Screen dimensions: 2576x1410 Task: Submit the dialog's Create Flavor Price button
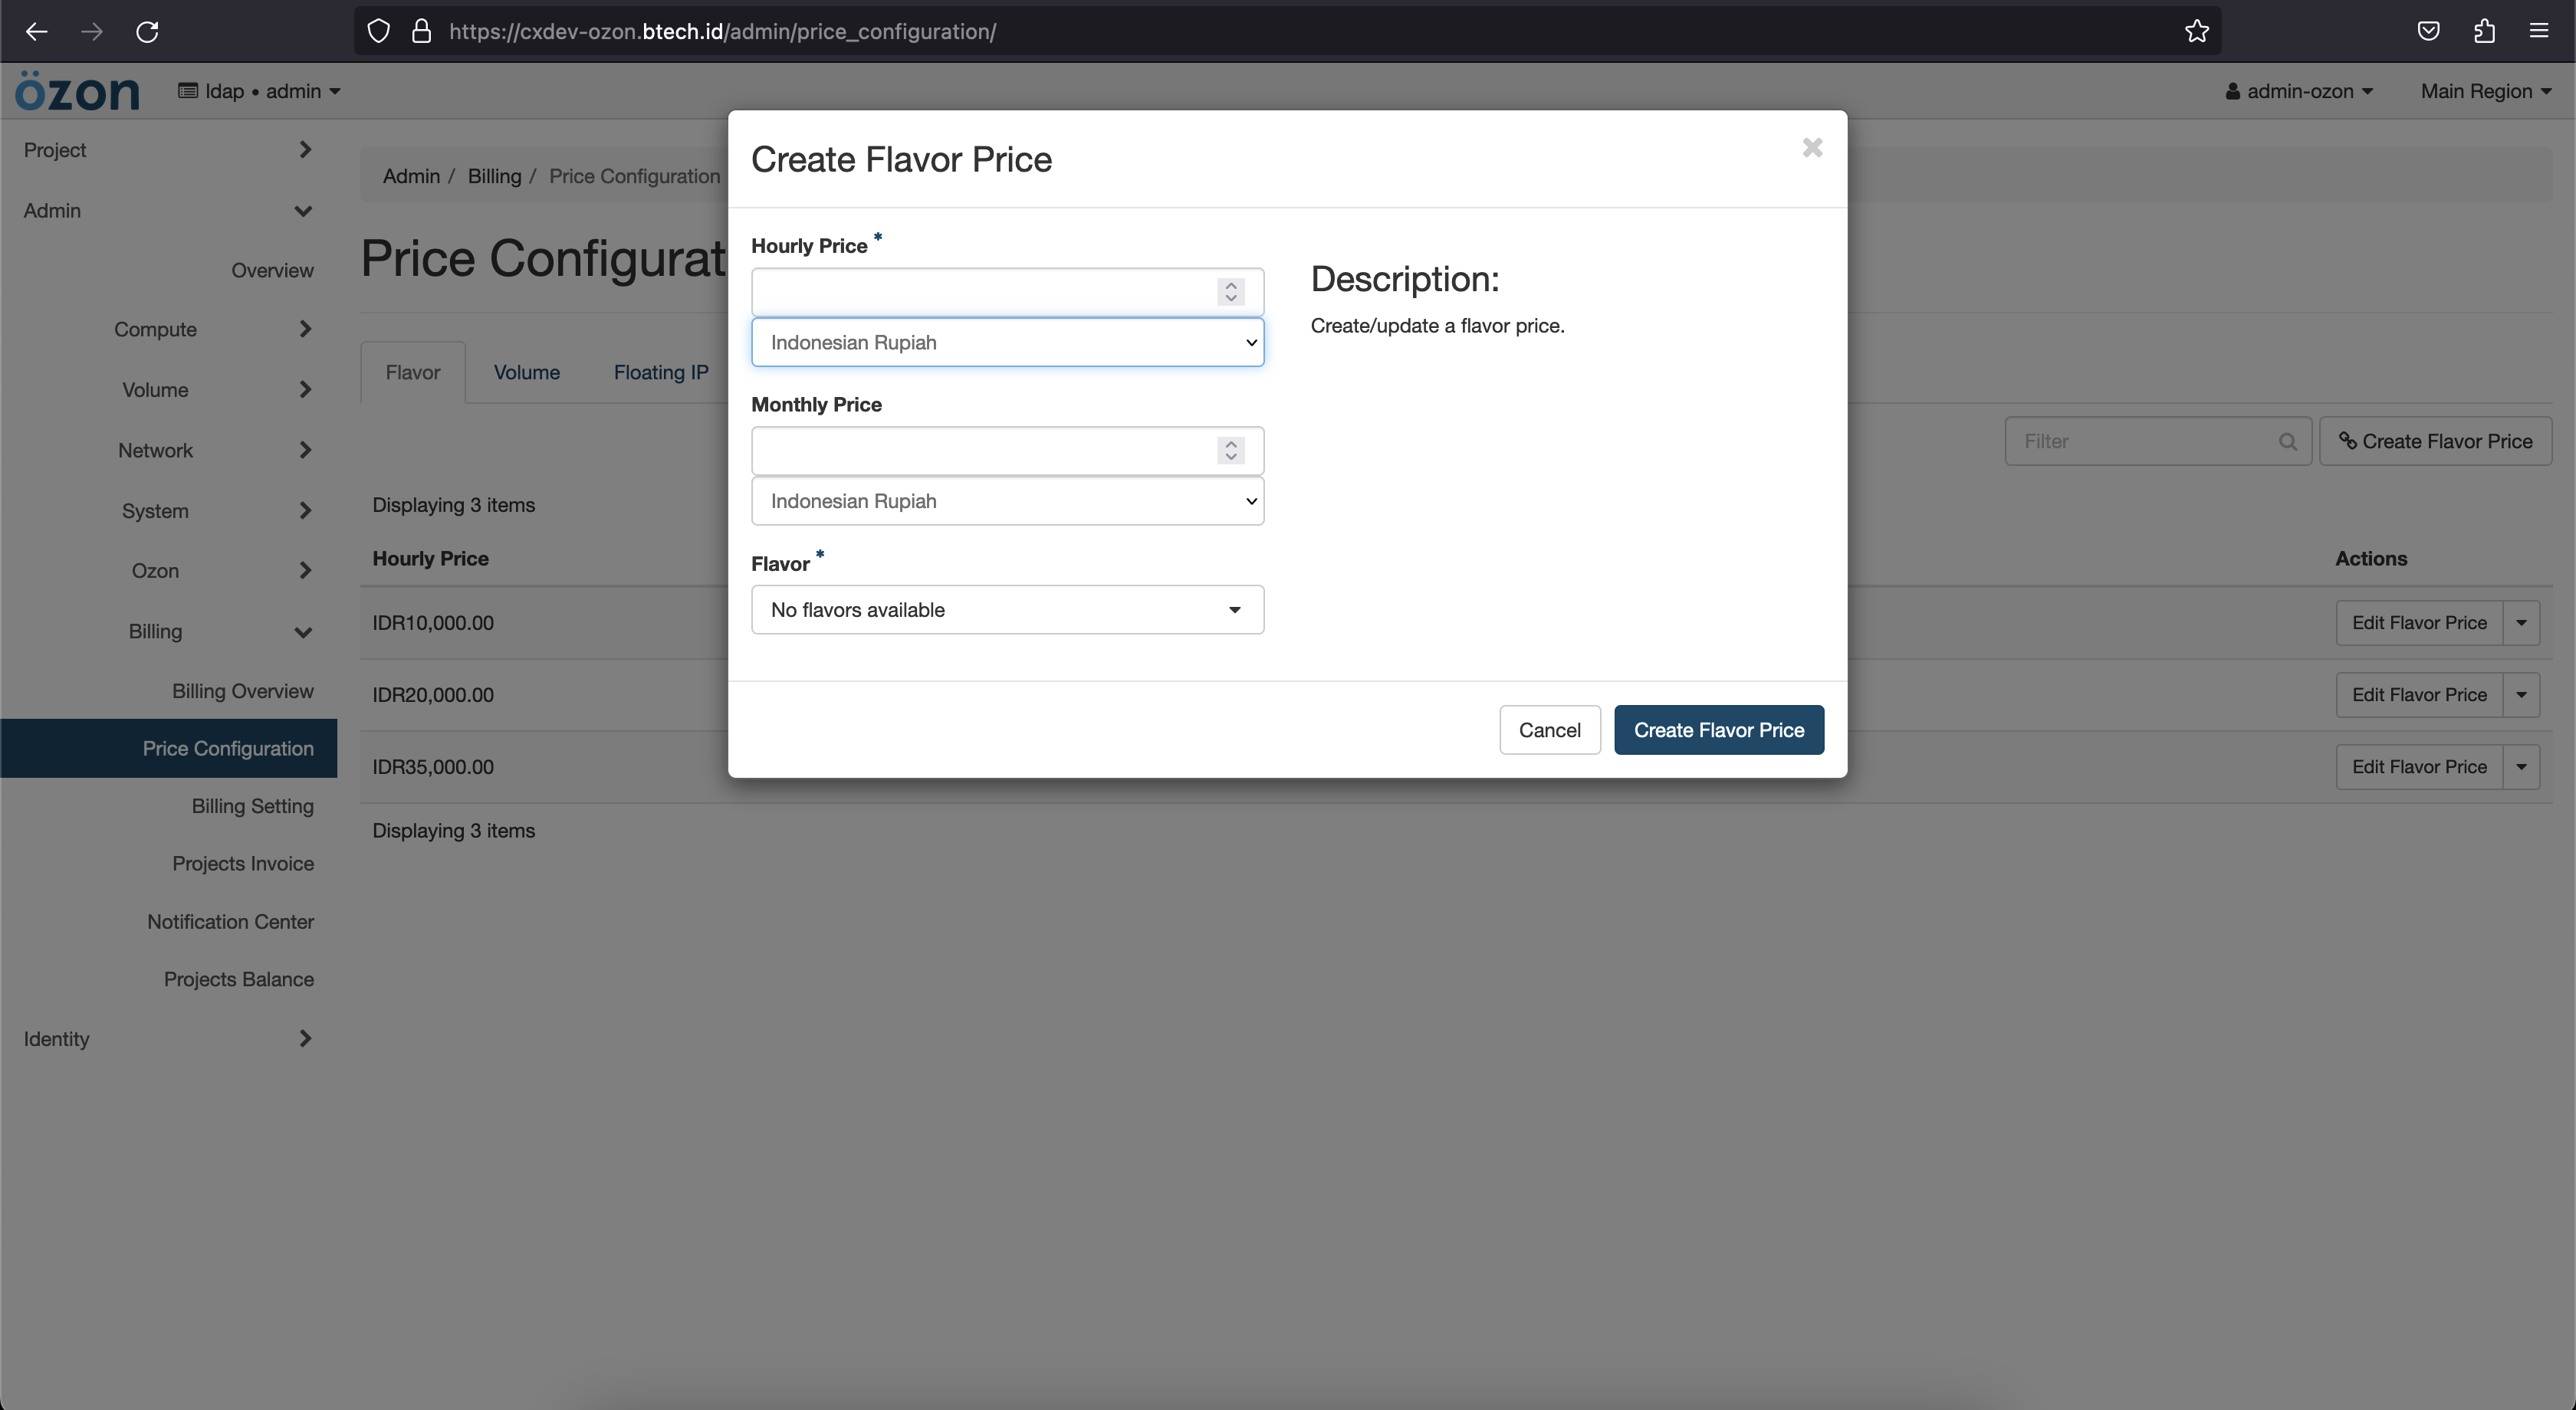[1718, 730]
